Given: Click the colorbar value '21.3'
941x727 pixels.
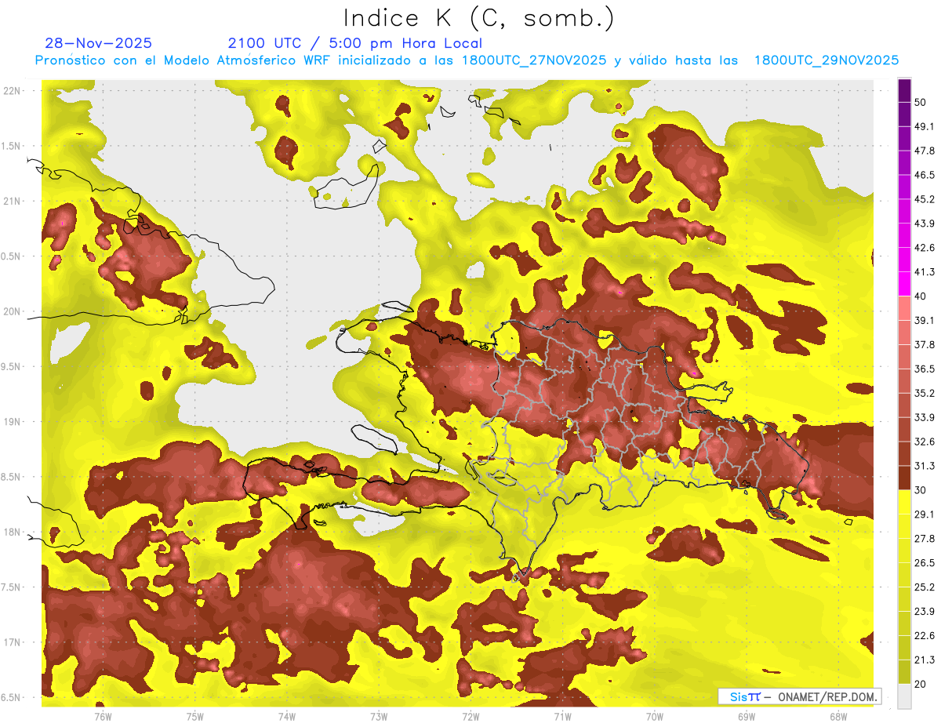Looking at the screenshot, I should pos(924,660).
